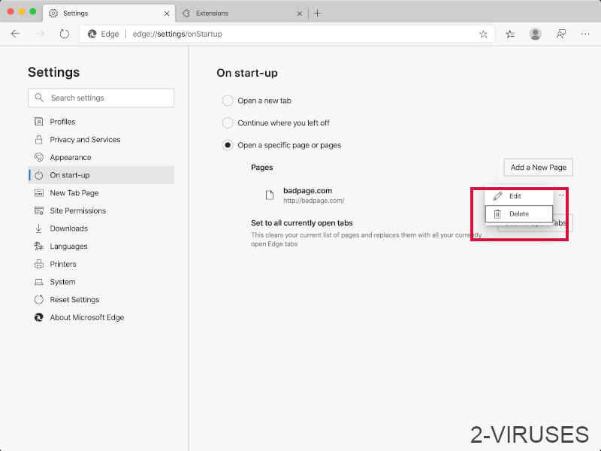Open New Tab Page settings
The image size is (601, 451).
coord(101,193)
